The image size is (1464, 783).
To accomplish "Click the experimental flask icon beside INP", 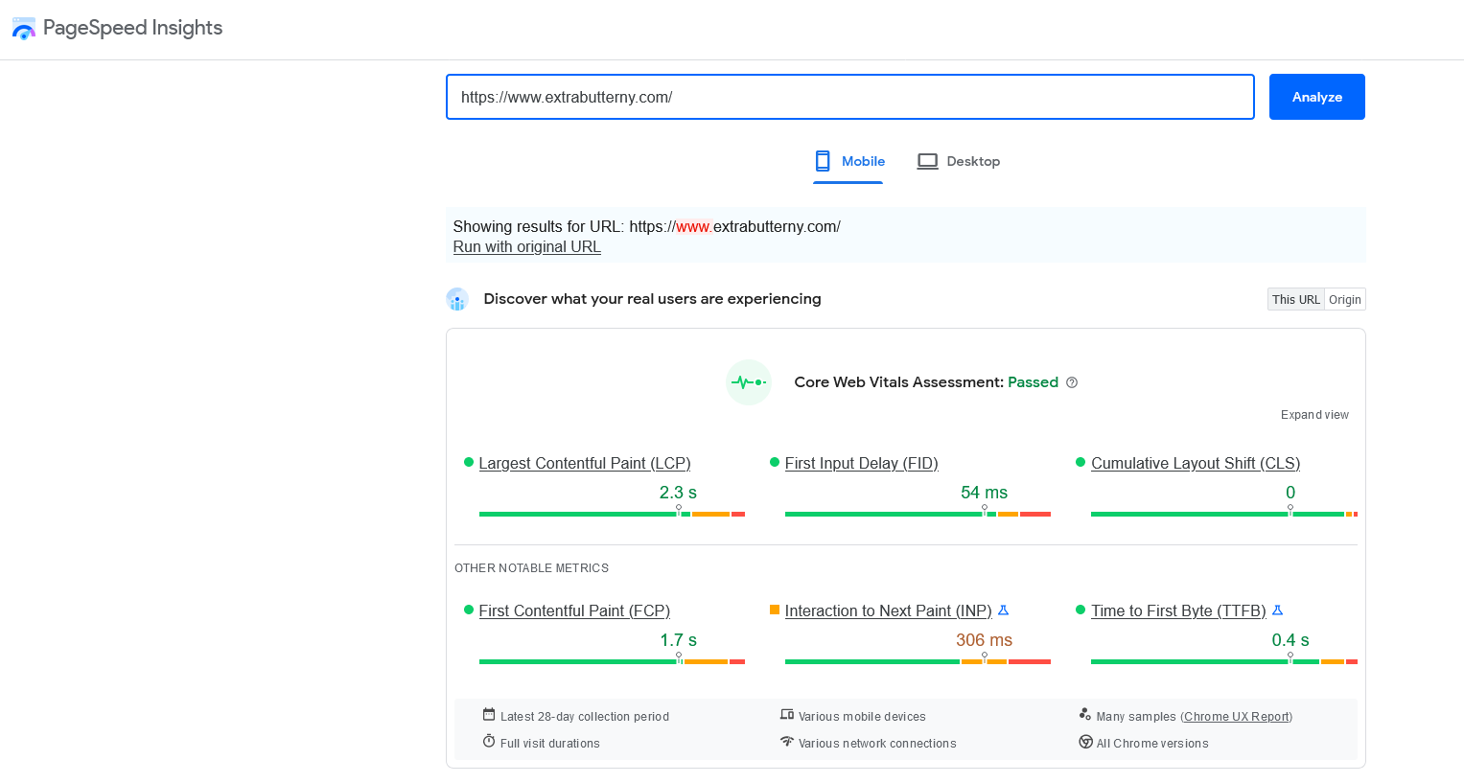I will coord(1004,610).
